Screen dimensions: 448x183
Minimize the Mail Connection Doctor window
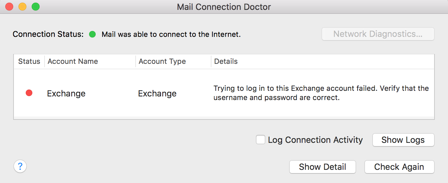22,7
